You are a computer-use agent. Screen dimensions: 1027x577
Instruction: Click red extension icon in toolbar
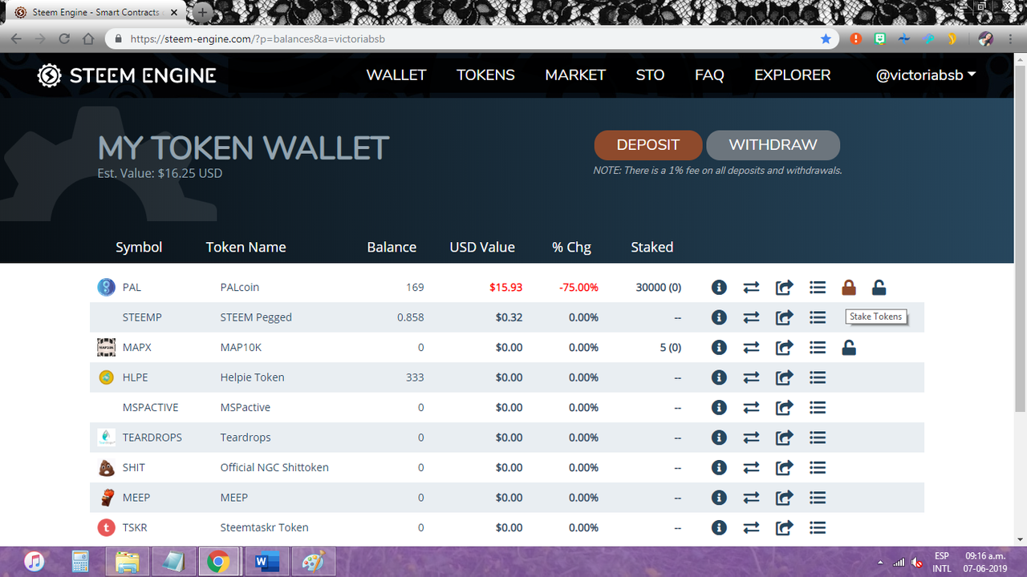(x=857, y=38)
